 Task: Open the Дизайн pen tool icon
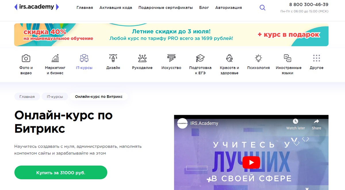tap(113, 58)
